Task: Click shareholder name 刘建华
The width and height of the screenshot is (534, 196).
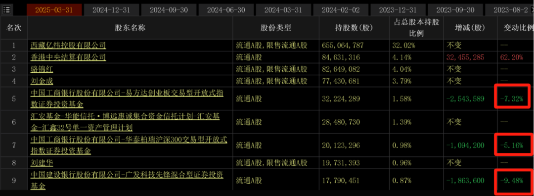Action: (42, 163)
